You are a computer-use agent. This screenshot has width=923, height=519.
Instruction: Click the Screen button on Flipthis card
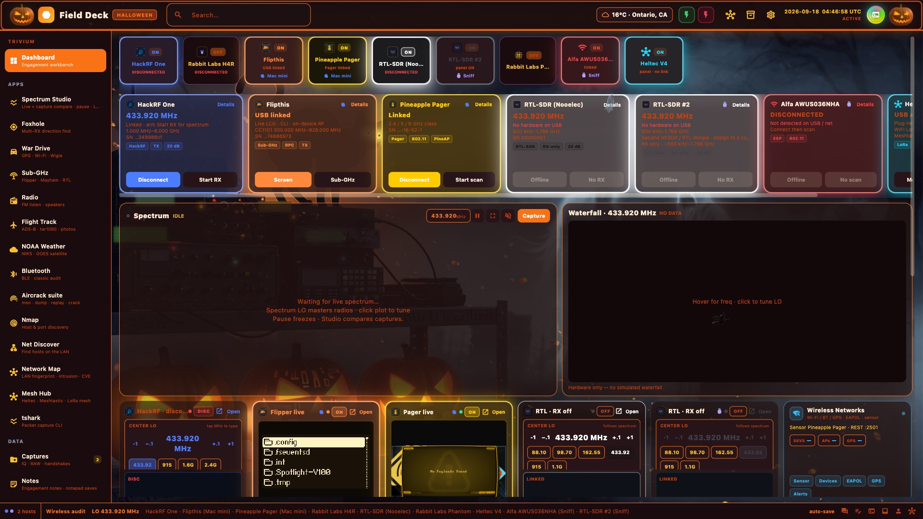(283, 180)
